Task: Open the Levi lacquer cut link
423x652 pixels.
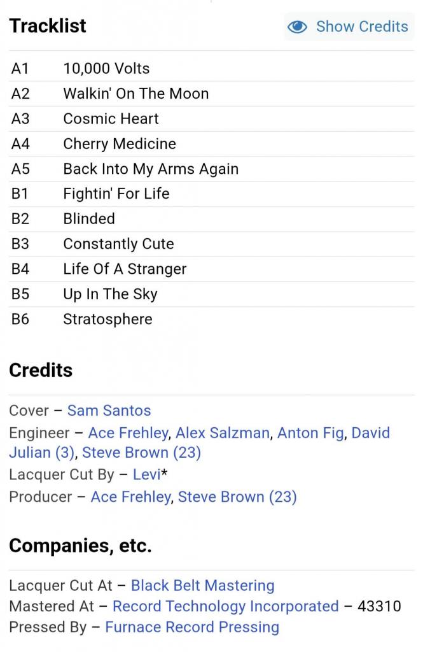Action: point(147,474)
